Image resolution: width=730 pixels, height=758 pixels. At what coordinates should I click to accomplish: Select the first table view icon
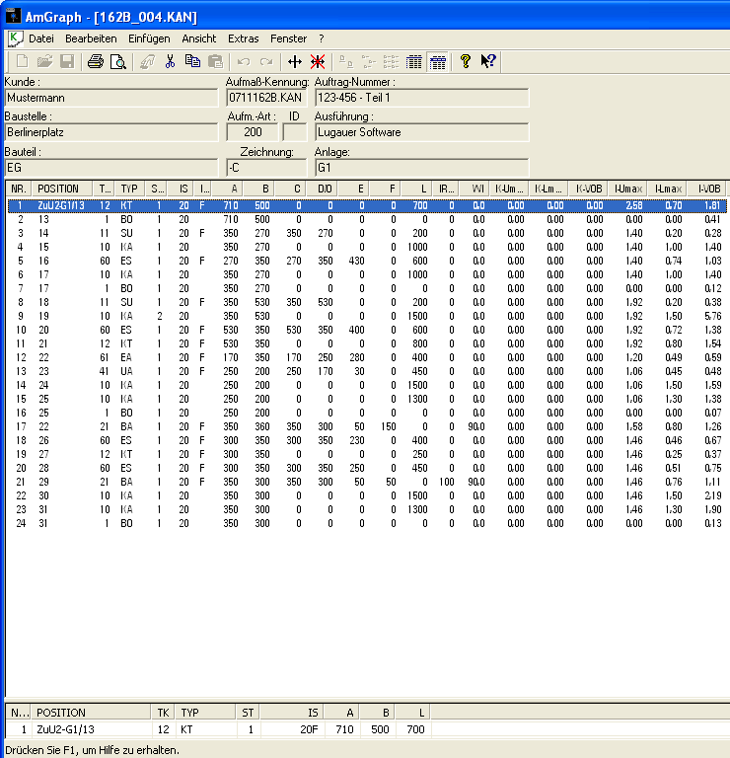[x=414, y=61]
